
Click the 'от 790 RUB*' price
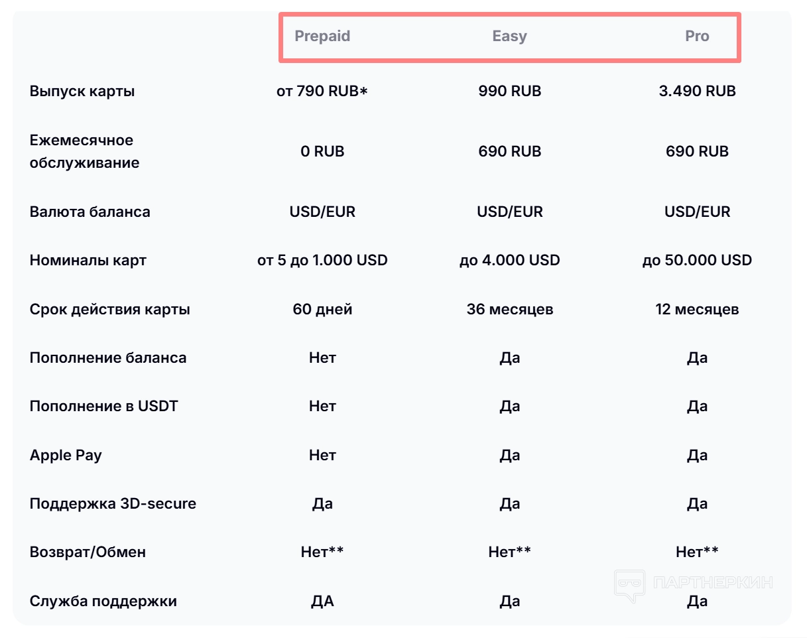point(322,91)
